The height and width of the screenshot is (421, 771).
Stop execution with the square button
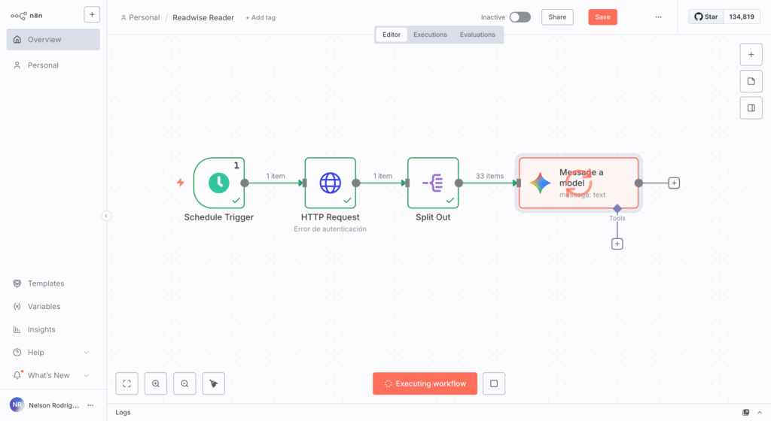coord(494,383)
